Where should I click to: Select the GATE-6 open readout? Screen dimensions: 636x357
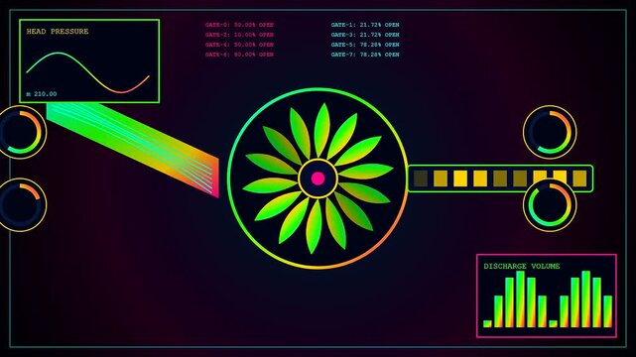239,55
